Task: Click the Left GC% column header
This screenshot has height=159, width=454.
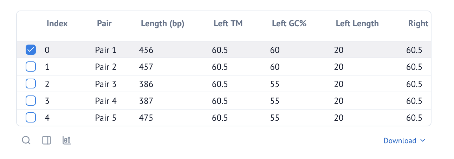Action: pyautogui.click(x=289, y=24)
